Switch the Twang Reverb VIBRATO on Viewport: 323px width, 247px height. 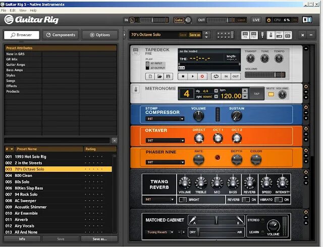279,200
